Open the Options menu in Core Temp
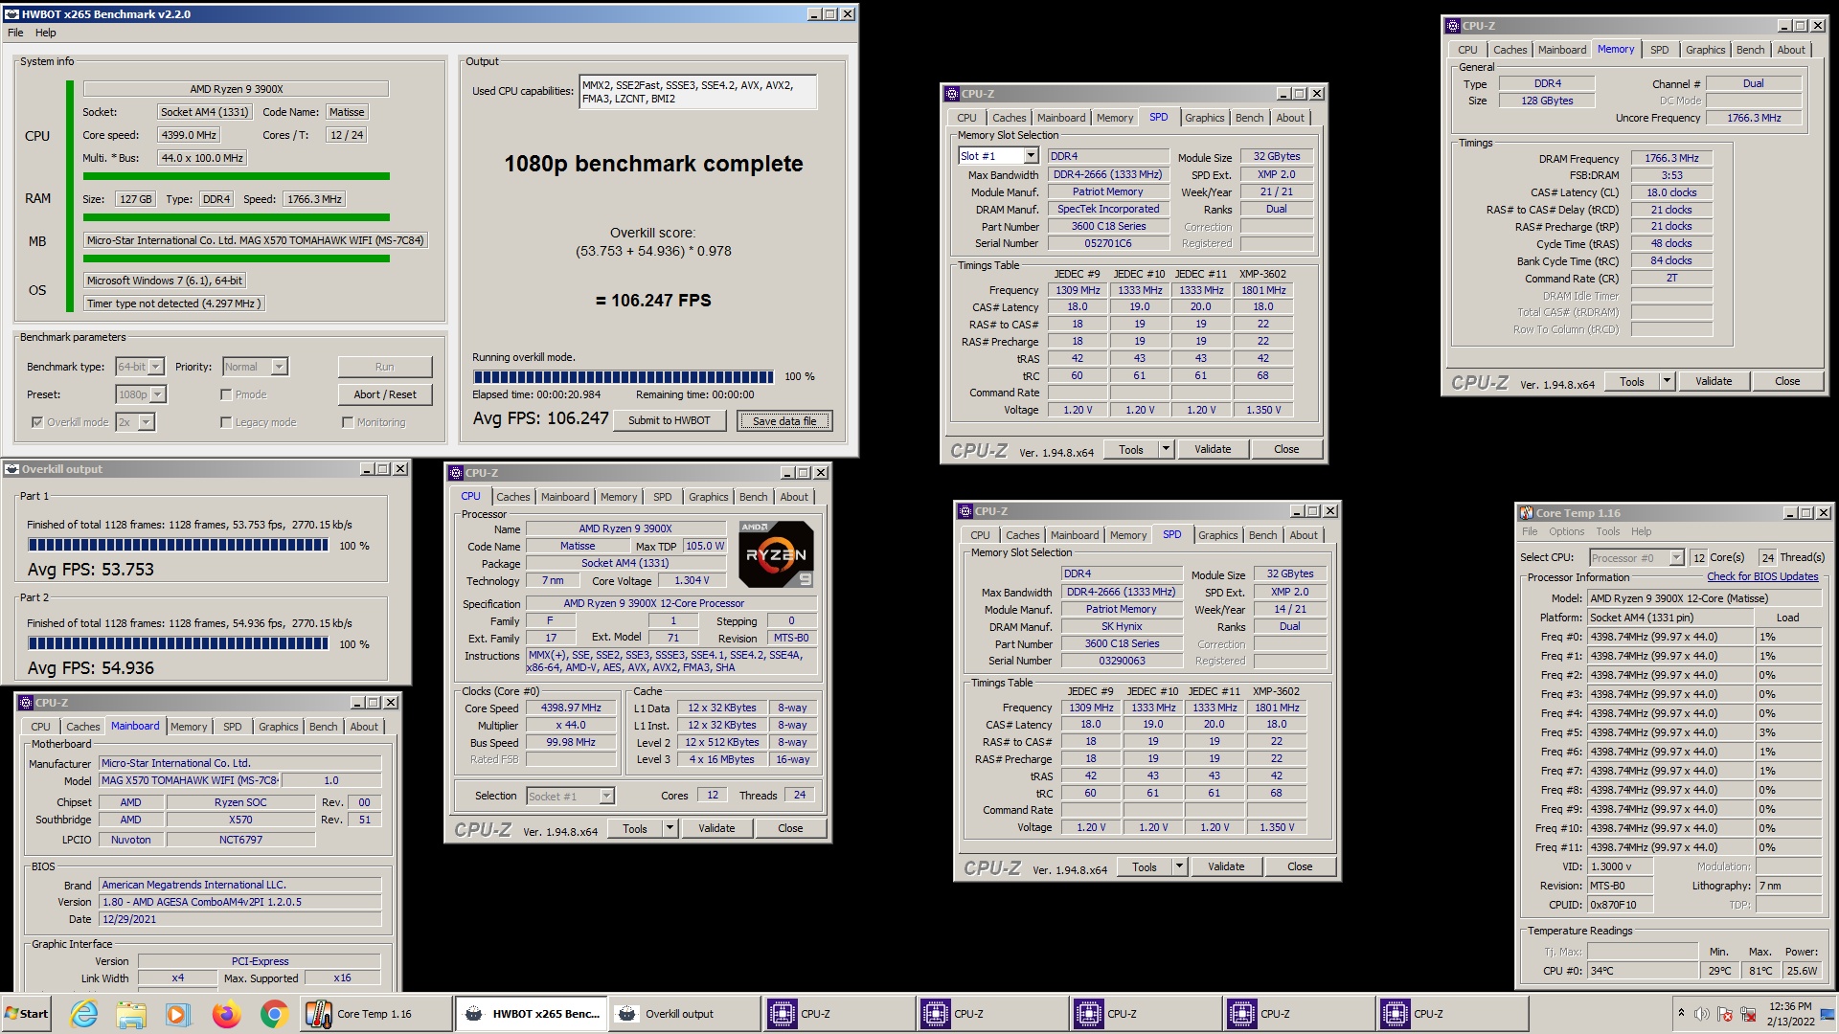 tap(1567, 531)
